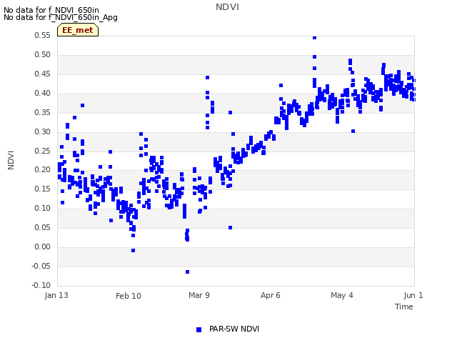The width and height of the screenshot is (457, 343).
Task: Click the Apr 6 x-axis label
Action: click(x=271, y=295)
